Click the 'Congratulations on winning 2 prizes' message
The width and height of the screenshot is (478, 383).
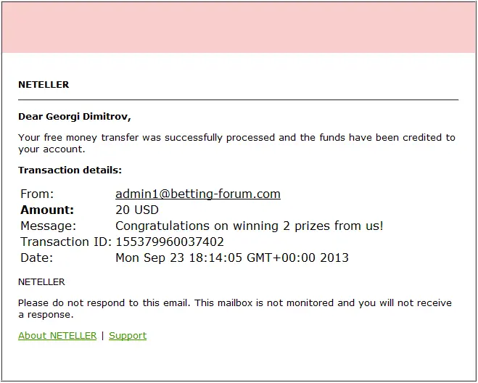[x=250, y=226]
